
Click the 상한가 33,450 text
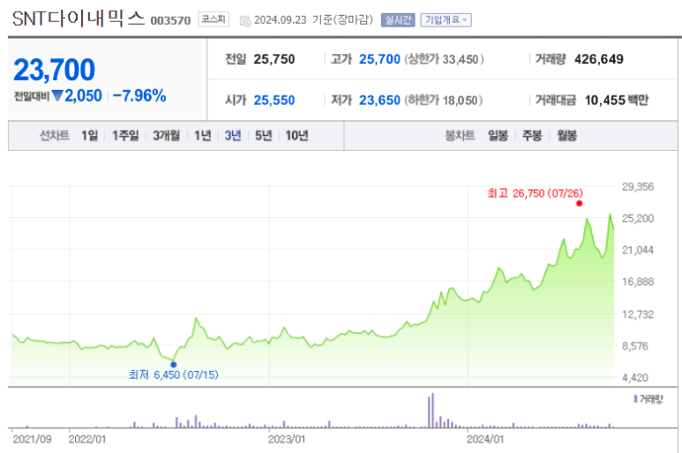[444, 59]
